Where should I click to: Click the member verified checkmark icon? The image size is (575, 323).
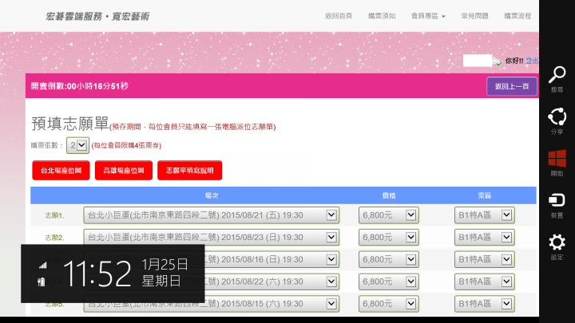coord(498,62)
